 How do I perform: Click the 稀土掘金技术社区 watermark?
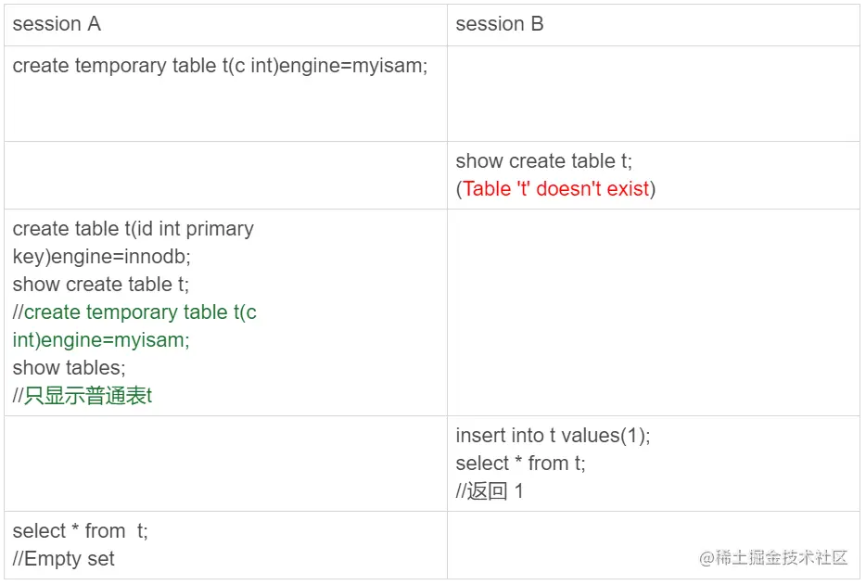(772, 558)
